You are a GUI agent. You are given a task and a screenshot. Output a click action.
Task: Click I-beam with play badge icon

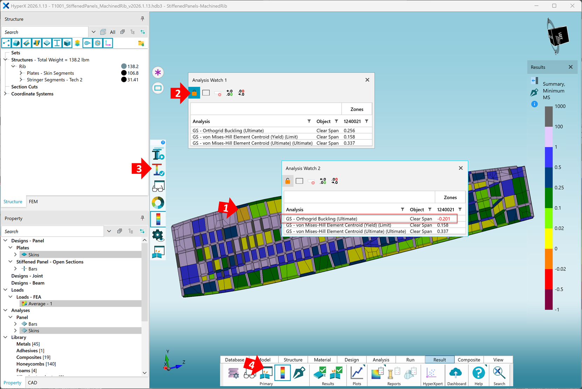(x=158, y=154)
